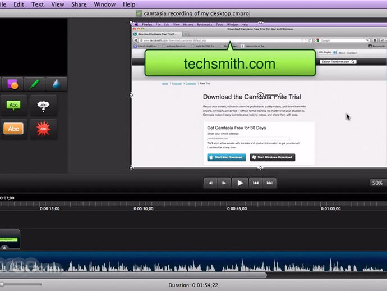
Task: Click the timeline zoom slider handle
Action: 2,284
